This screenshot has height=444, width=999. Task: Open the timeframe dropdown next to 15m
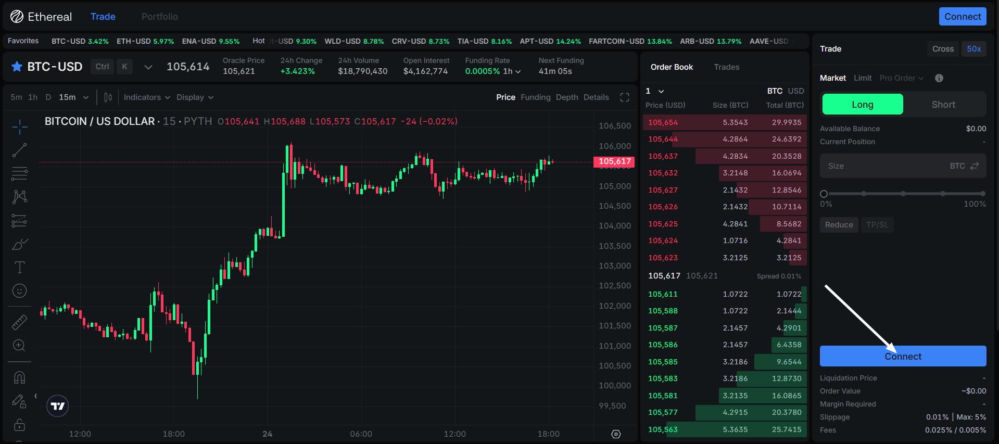click(86, 97)
